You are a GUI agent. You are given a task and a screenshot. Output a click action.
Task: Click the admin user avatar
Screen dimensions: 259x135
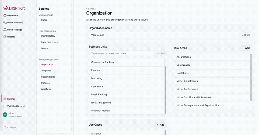click(5, 115)
